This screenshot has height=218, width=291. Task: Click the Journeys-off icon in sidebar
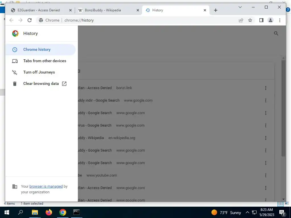[x=15, y=72]
